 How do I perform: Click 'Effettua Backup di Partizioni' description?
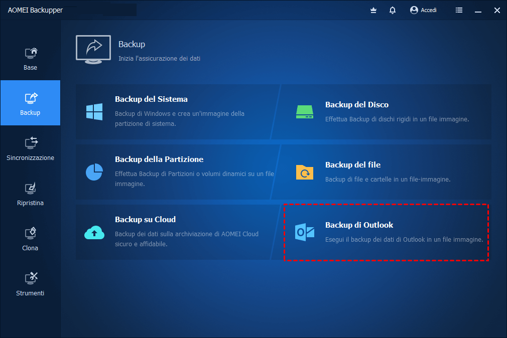click(195, 179)
